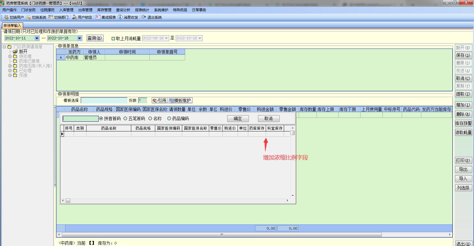Open the 住院摆药 menu
This screenshot has width=474, height=246.
[47, 10]
